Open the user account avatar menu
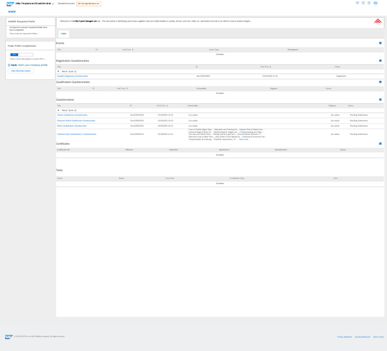 [375, 3]
